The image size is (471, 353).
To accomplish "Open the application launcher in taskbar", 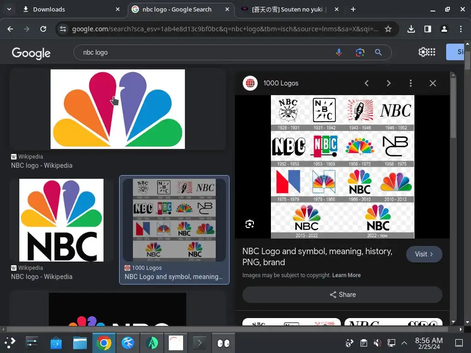I will click(10, 343).
